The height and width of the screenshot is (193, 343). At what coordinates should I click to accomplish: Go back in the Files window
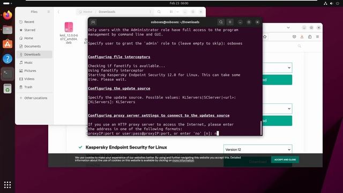[58, 12]
